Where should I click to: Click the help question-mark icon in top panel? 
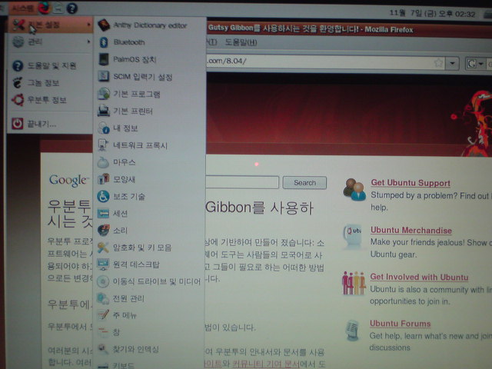tap(71, 8)
